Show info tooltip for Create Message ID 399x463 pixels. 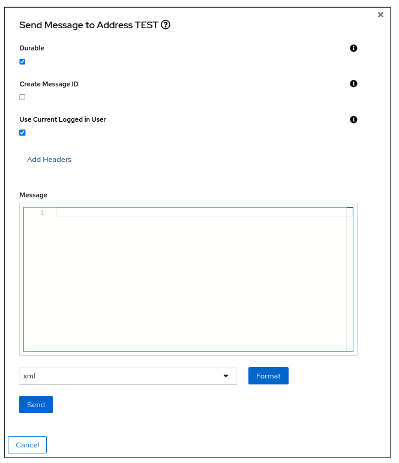(353, 84)
